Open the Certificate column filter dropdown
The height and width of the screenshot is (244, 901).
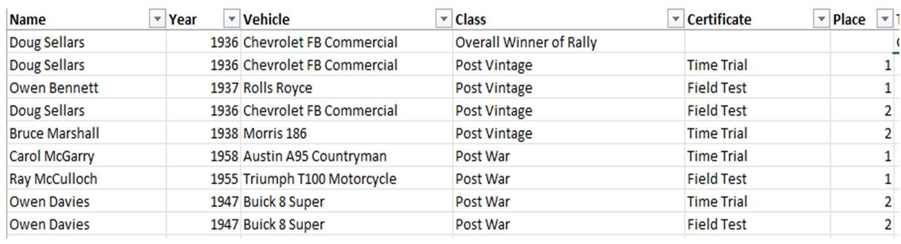pyautogui.click(x=821, y=20)
